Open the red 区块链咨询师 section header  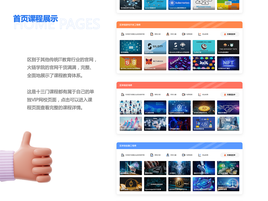[180, 85]
